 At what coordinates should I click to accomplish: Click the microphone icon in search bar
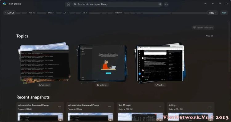[160, 4]
